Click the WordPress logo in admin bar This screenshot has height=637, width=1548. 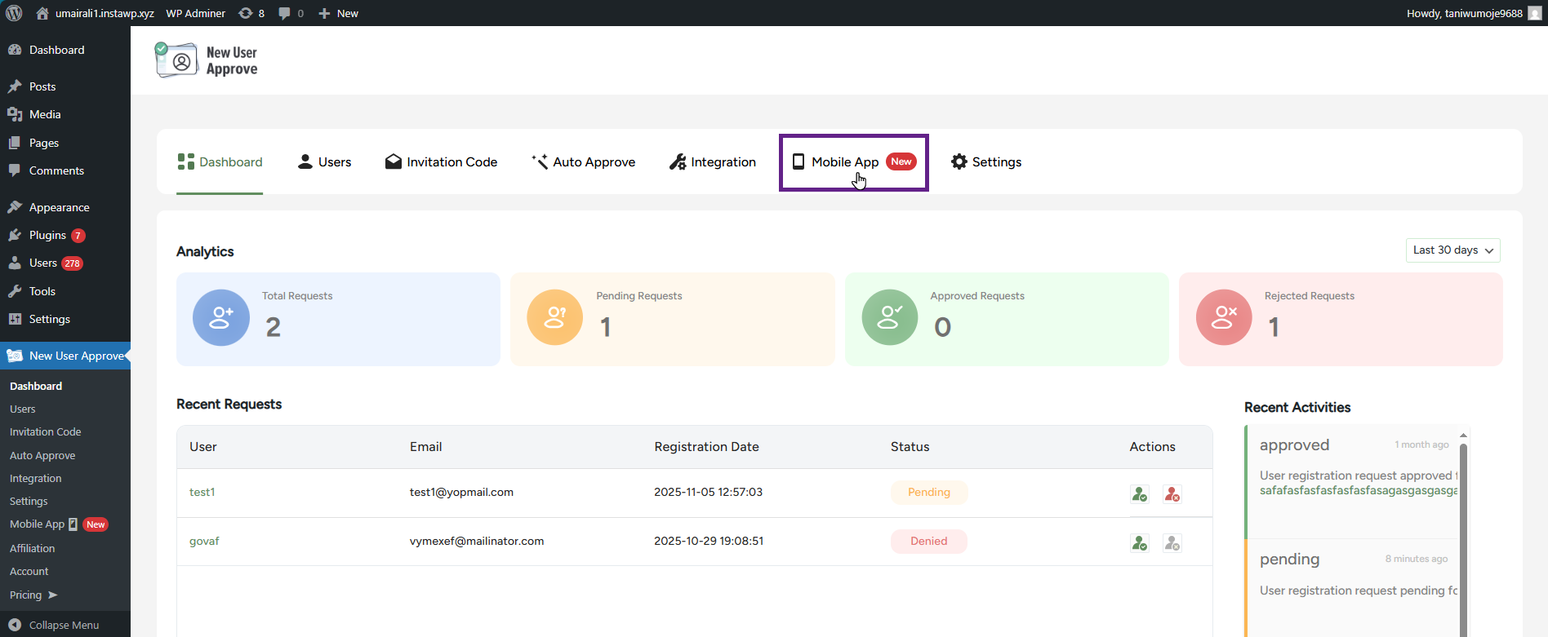(x=14, y=13)
